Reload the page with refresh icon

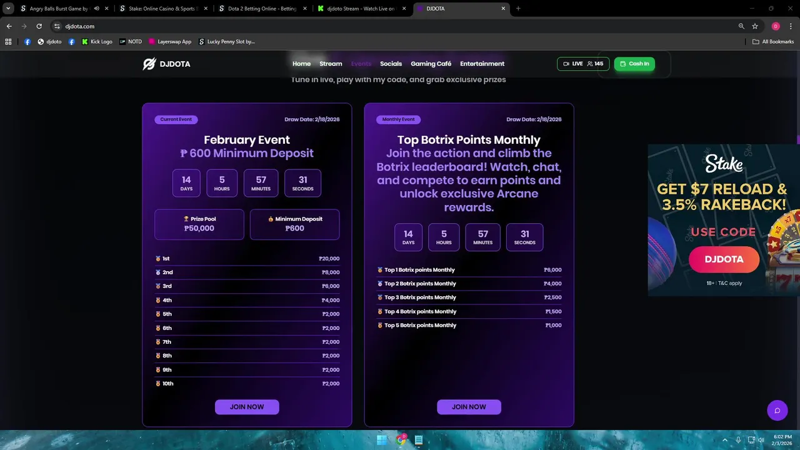39,26
